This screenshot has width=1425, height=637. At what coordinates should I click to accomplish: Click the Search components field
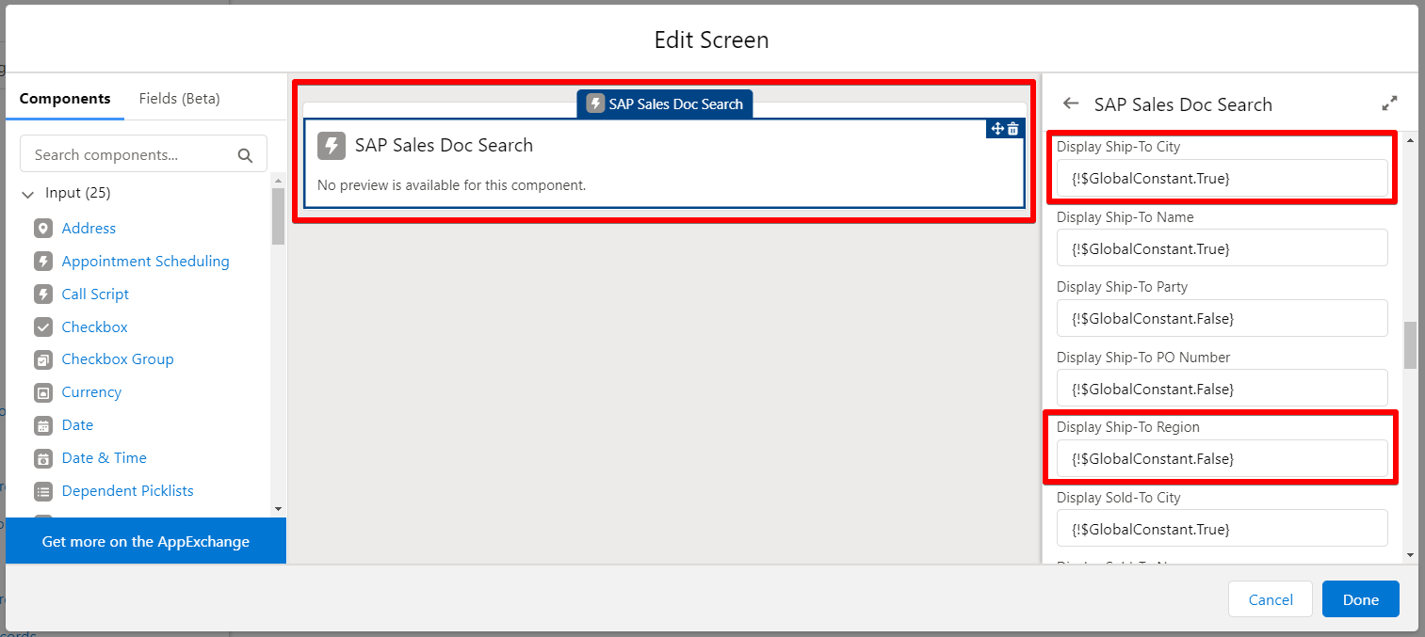point(144,154)
